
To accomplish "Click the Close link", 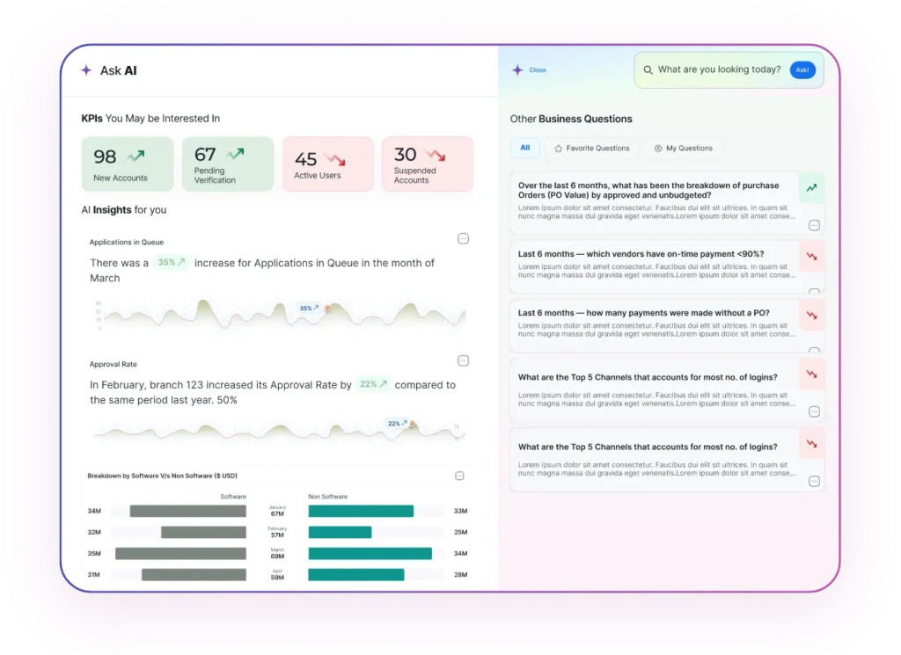I will point(538,70).
